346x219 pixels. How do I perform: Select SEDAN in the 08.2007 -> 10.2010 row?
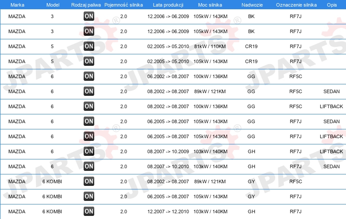(x=331, y=166)
